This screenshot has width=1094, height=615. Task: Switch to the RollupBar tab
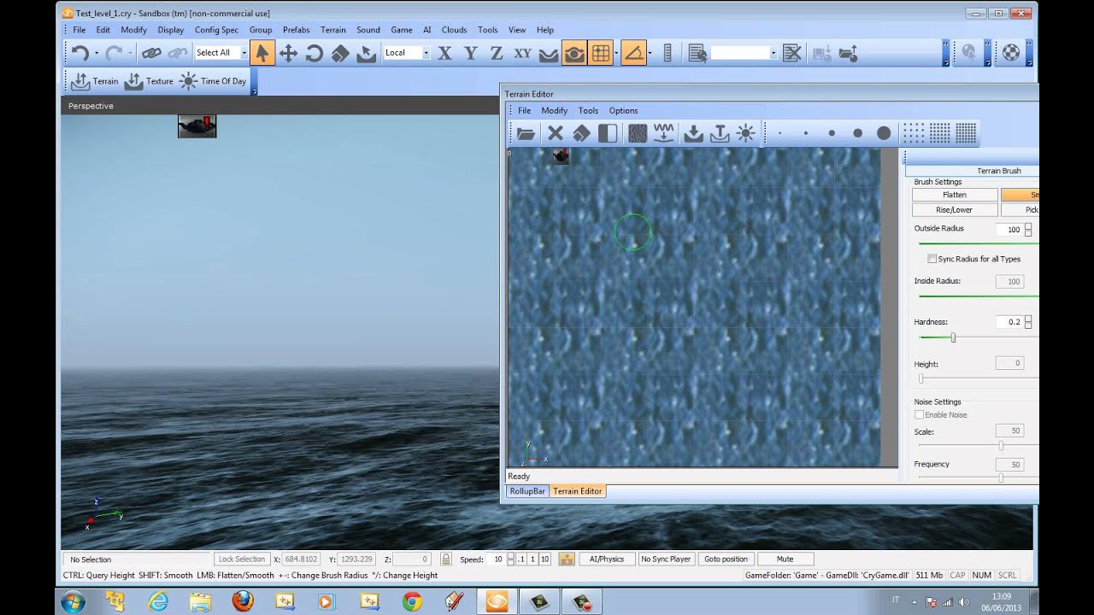[527, 491]
